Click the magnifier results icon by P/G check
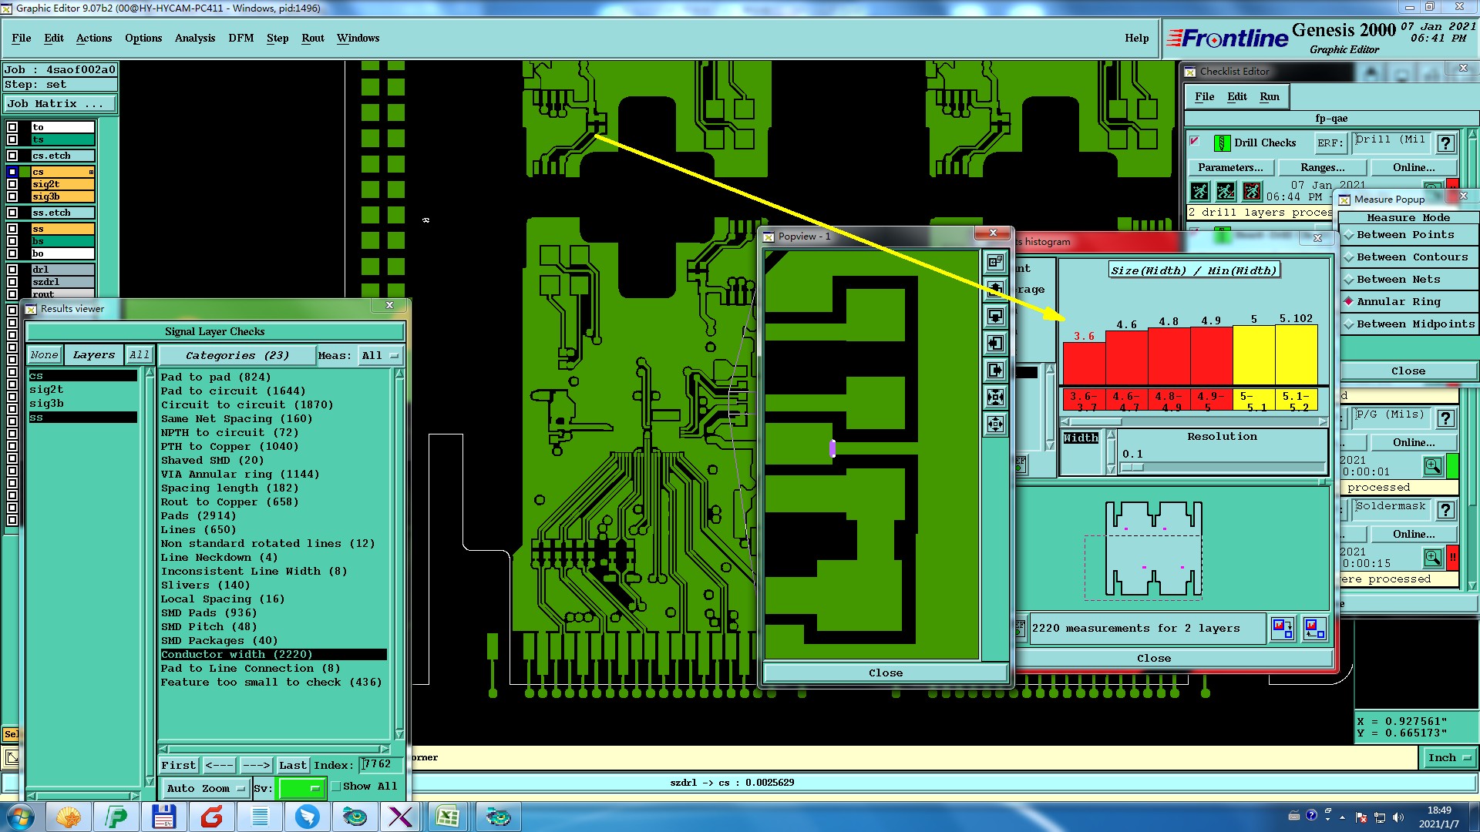The image size is (1480, 832). [x=1432, y=466]
